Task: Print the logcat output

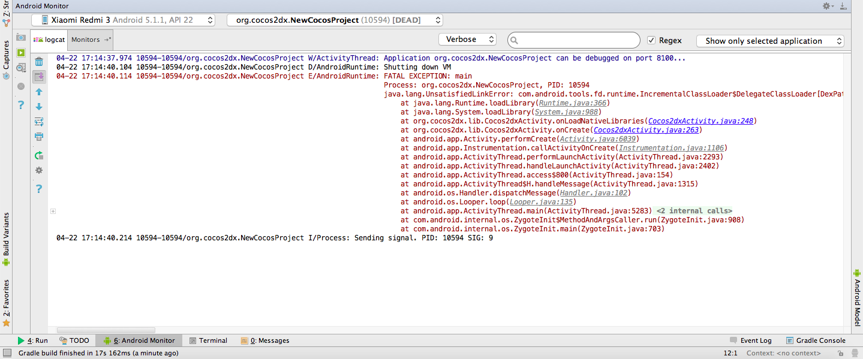Action: click(x=39, y=137)
